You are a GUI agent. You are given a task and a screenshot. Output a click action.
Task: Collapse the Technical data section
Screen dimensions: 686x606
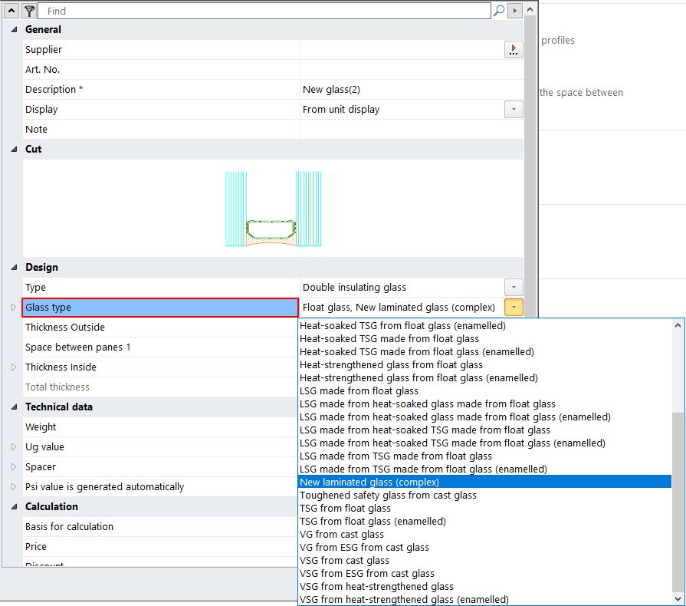[x=14, y=407]
